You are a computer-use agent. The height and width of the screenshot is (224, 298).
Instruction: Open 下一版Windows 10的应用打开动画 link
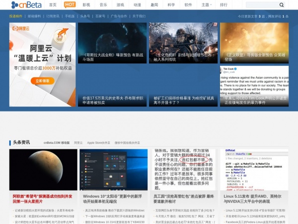click(x=115, y=216)
